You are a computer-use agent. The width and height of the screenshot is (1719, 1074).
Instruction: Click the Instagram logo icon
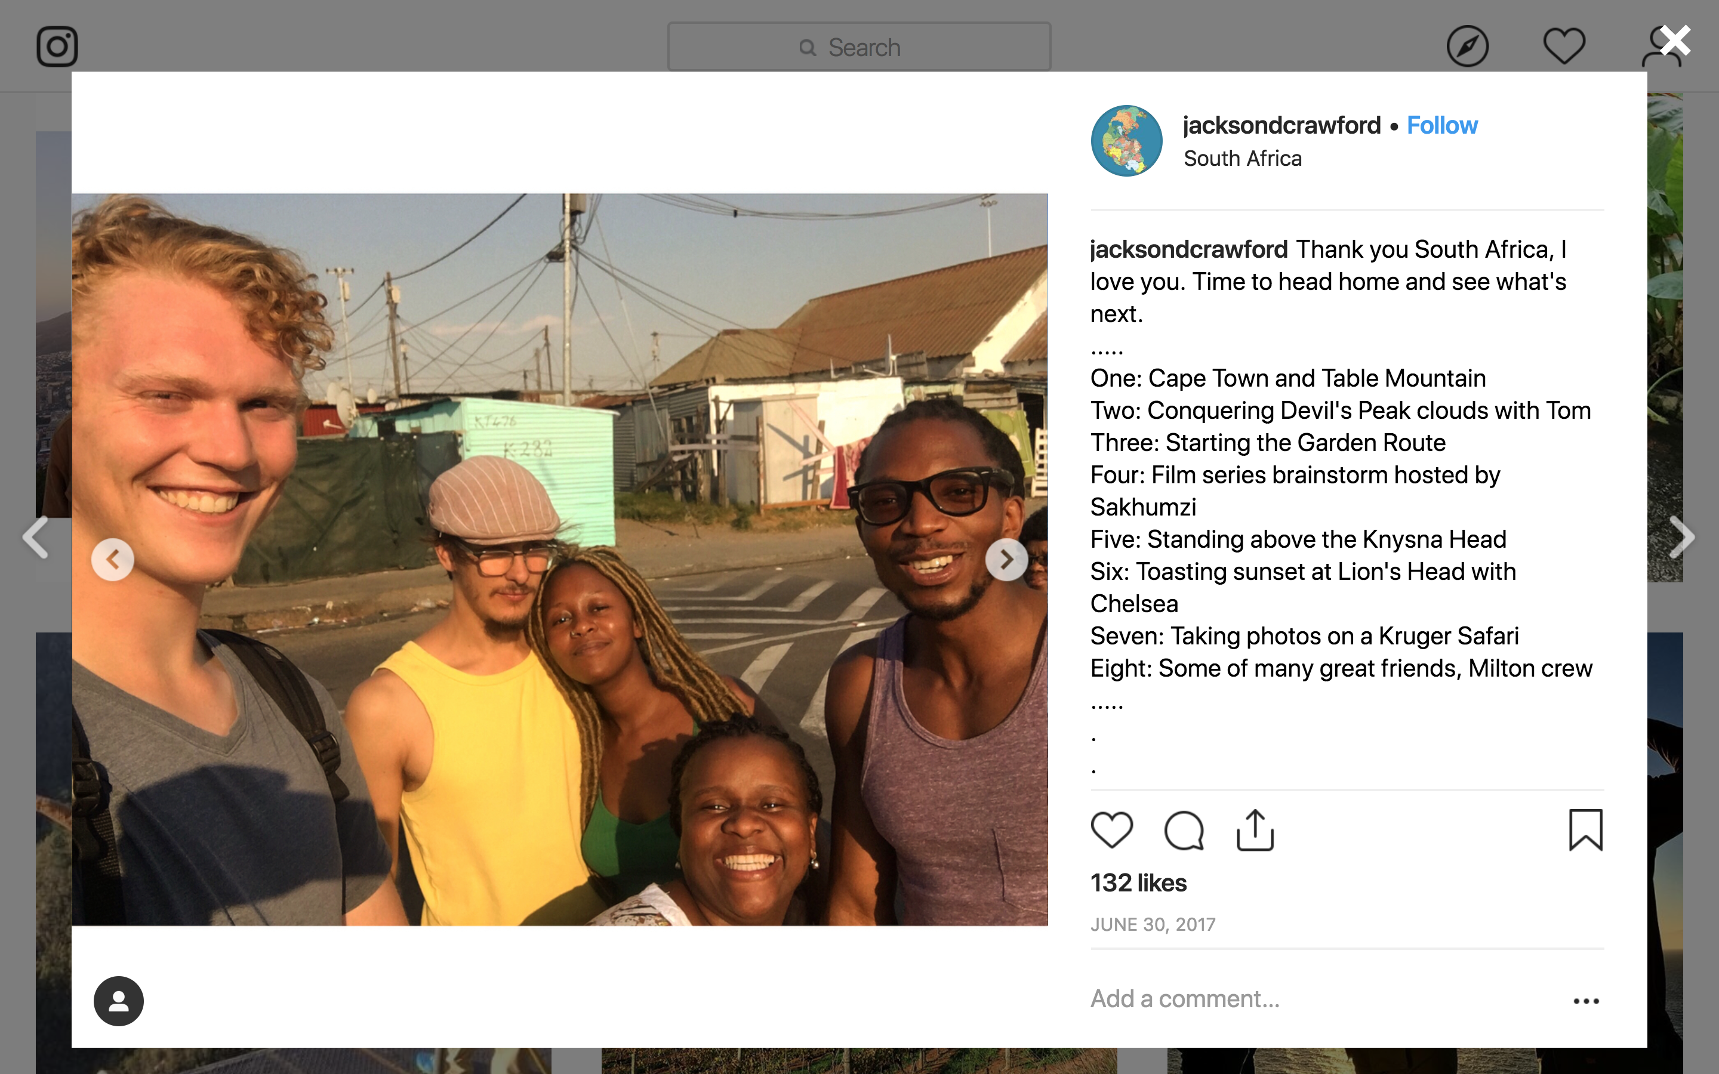click(57, 47)
